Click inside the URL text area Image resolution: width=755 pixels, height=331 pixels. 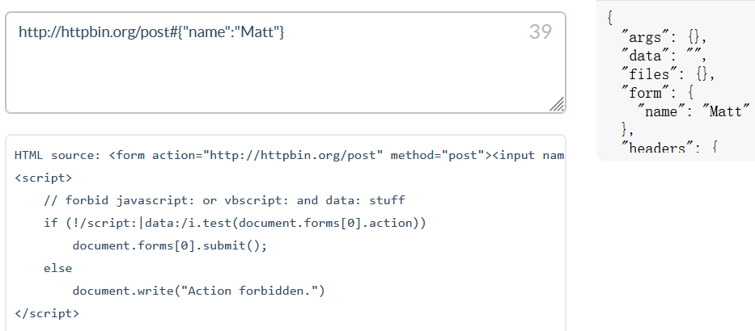(286, 63)
